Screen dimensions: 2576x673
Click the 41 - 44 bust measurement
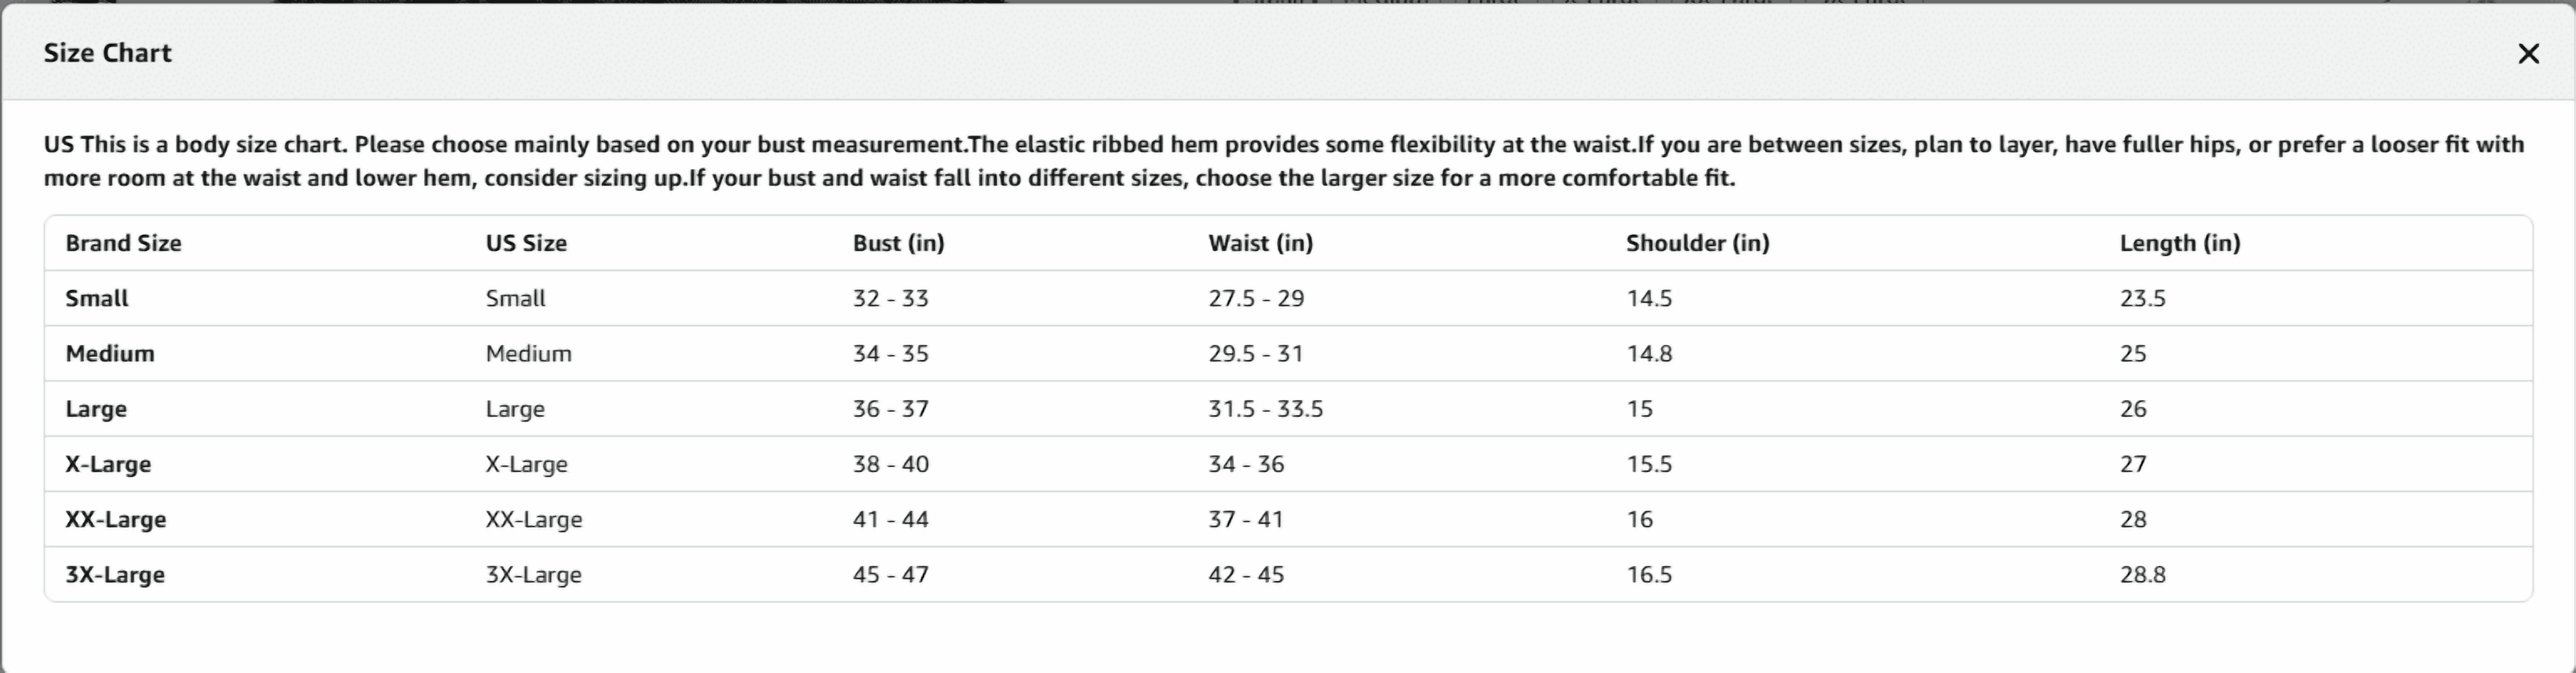(x=890, y=519)
